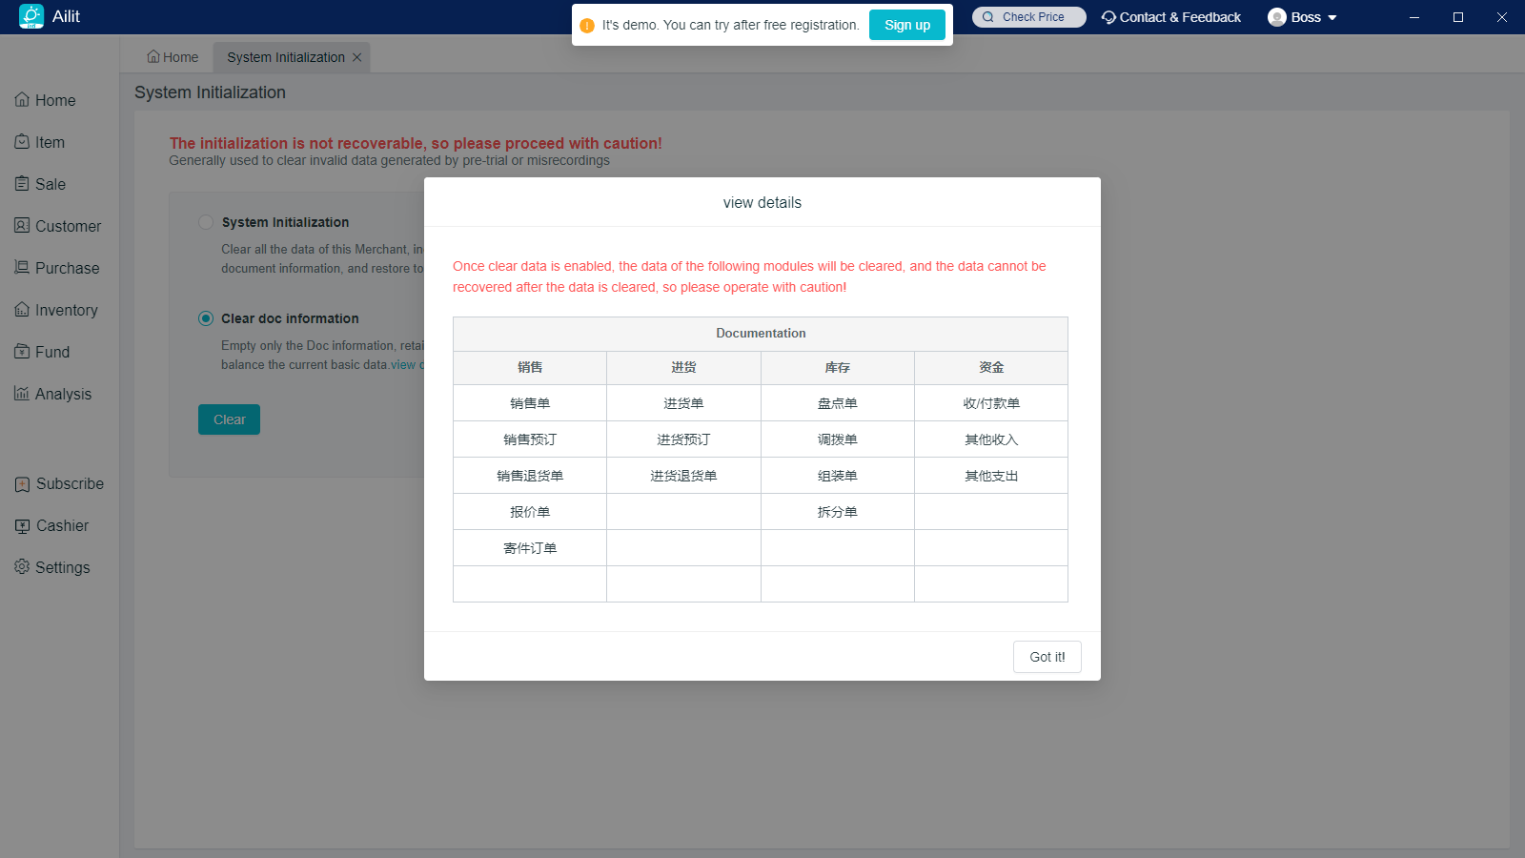Click the Ailit logo icon
The image size is (1525, 858).
point(31,16)
